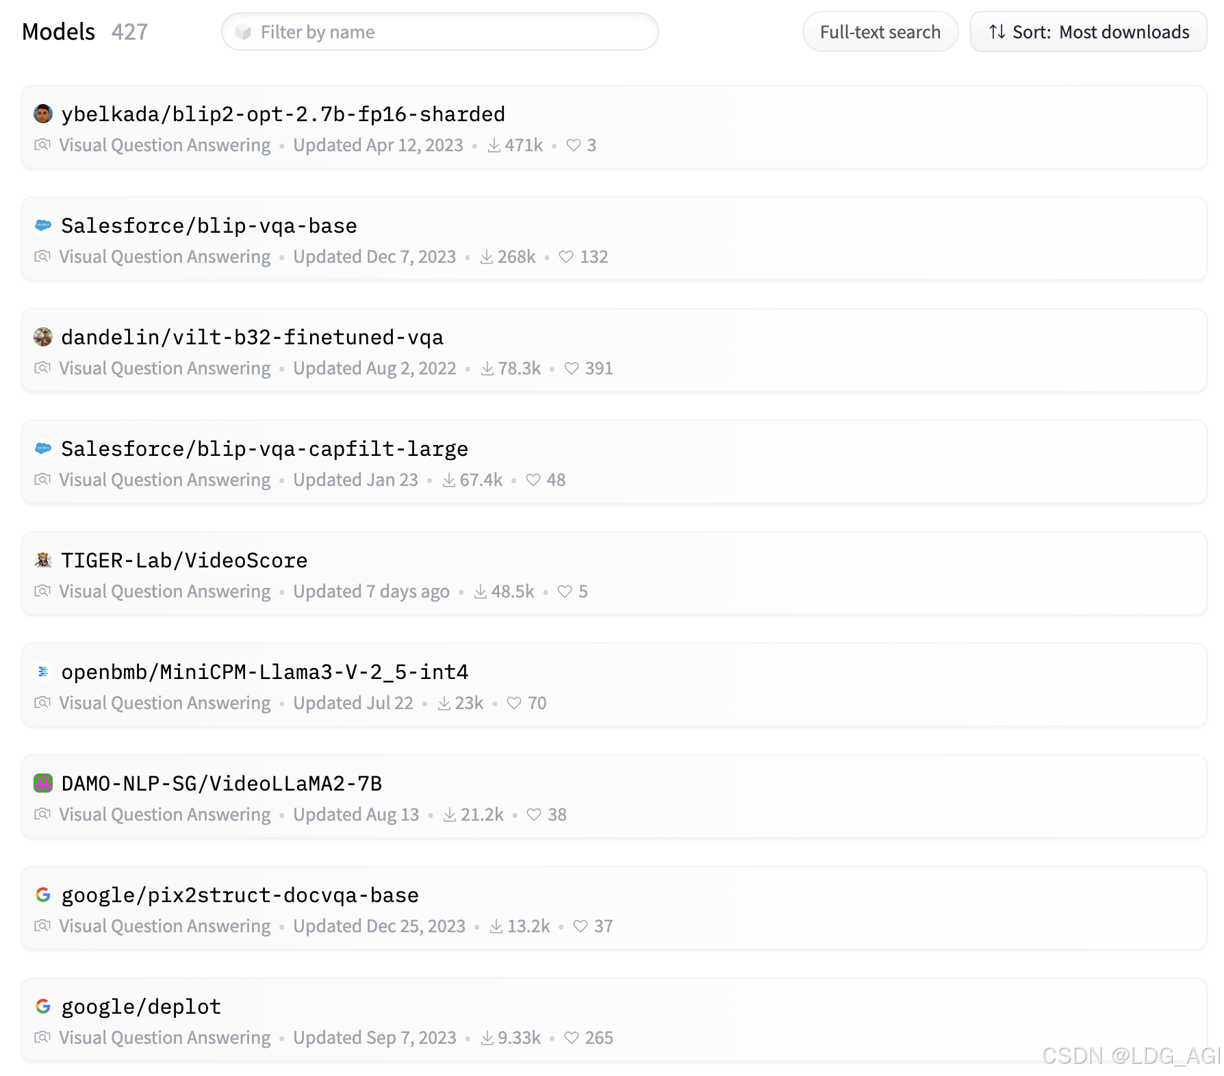1224x1076 pixels.
Task: Open Salesforce/blip-vqa-base model page
Action: coord(209,225)
